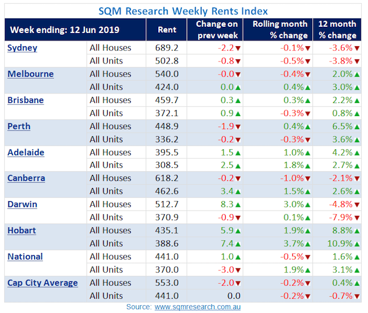Click red down arrow beside Canberra houses -1.0%

[x=308, y=179]
